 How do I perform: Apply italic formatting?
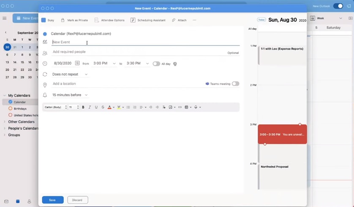(x=90, y=107)
